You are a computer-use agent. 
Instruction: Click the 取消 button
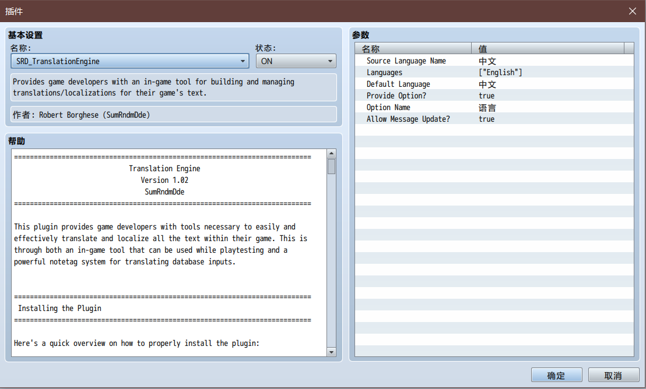613,375
